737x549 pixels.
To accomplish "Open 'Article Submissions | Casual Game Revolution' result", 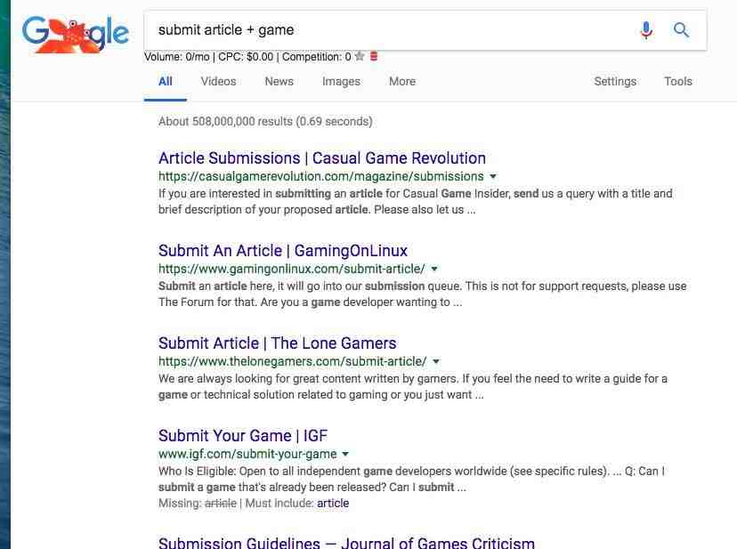I will pos(322,157).
